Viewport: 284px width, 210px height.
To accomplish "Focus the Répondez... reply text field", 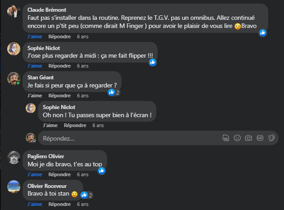I will 126,138.
